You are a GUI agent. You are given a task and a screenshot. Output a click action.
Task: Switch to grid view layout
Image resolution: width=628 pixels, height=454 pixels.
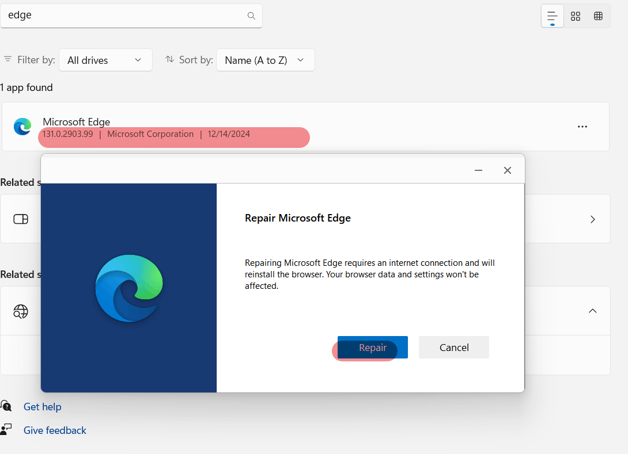click(576, 16)
